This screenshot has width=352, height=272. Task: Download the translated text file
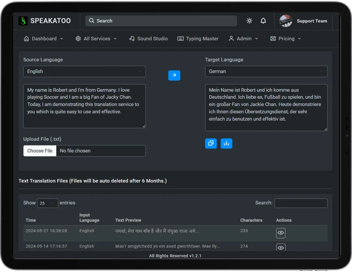click(226, 144)
